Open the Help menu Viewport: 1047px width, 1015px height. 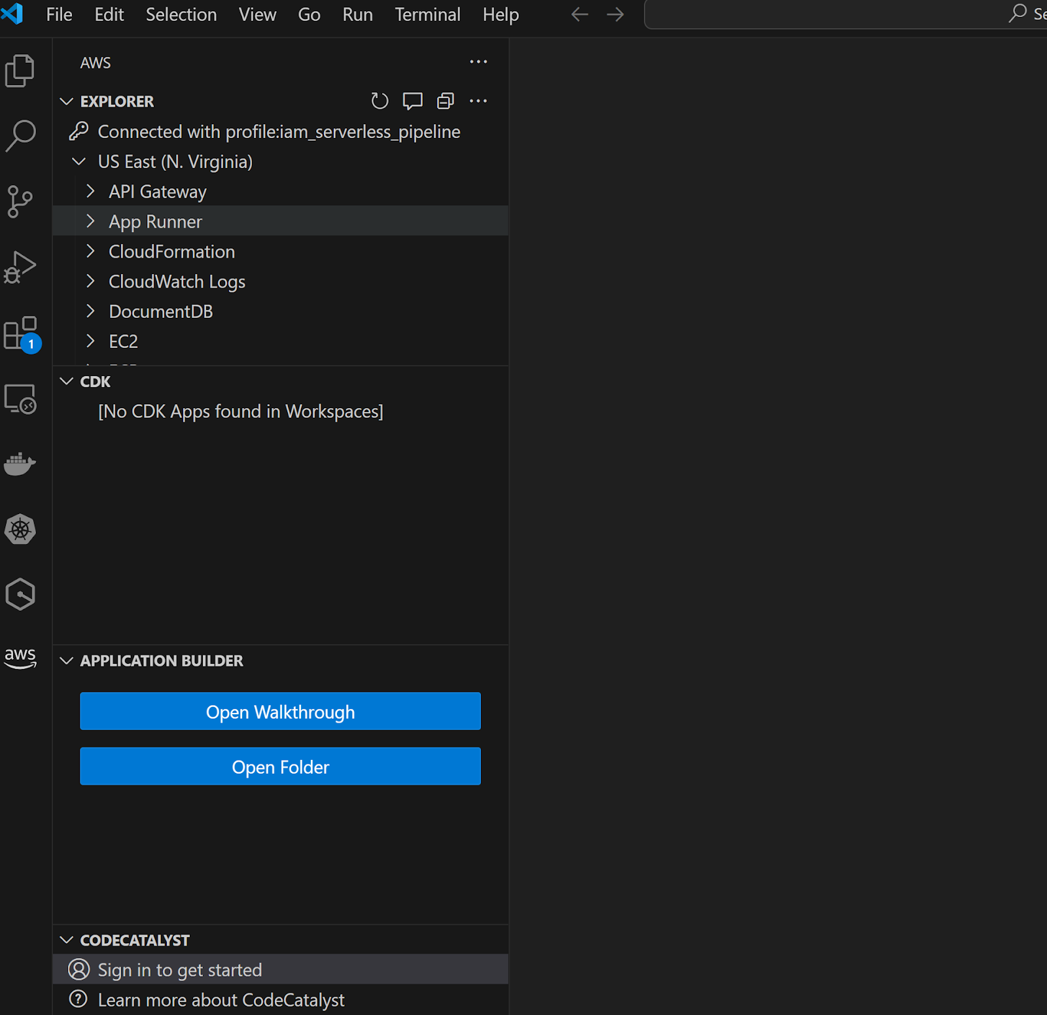(501, 14)
